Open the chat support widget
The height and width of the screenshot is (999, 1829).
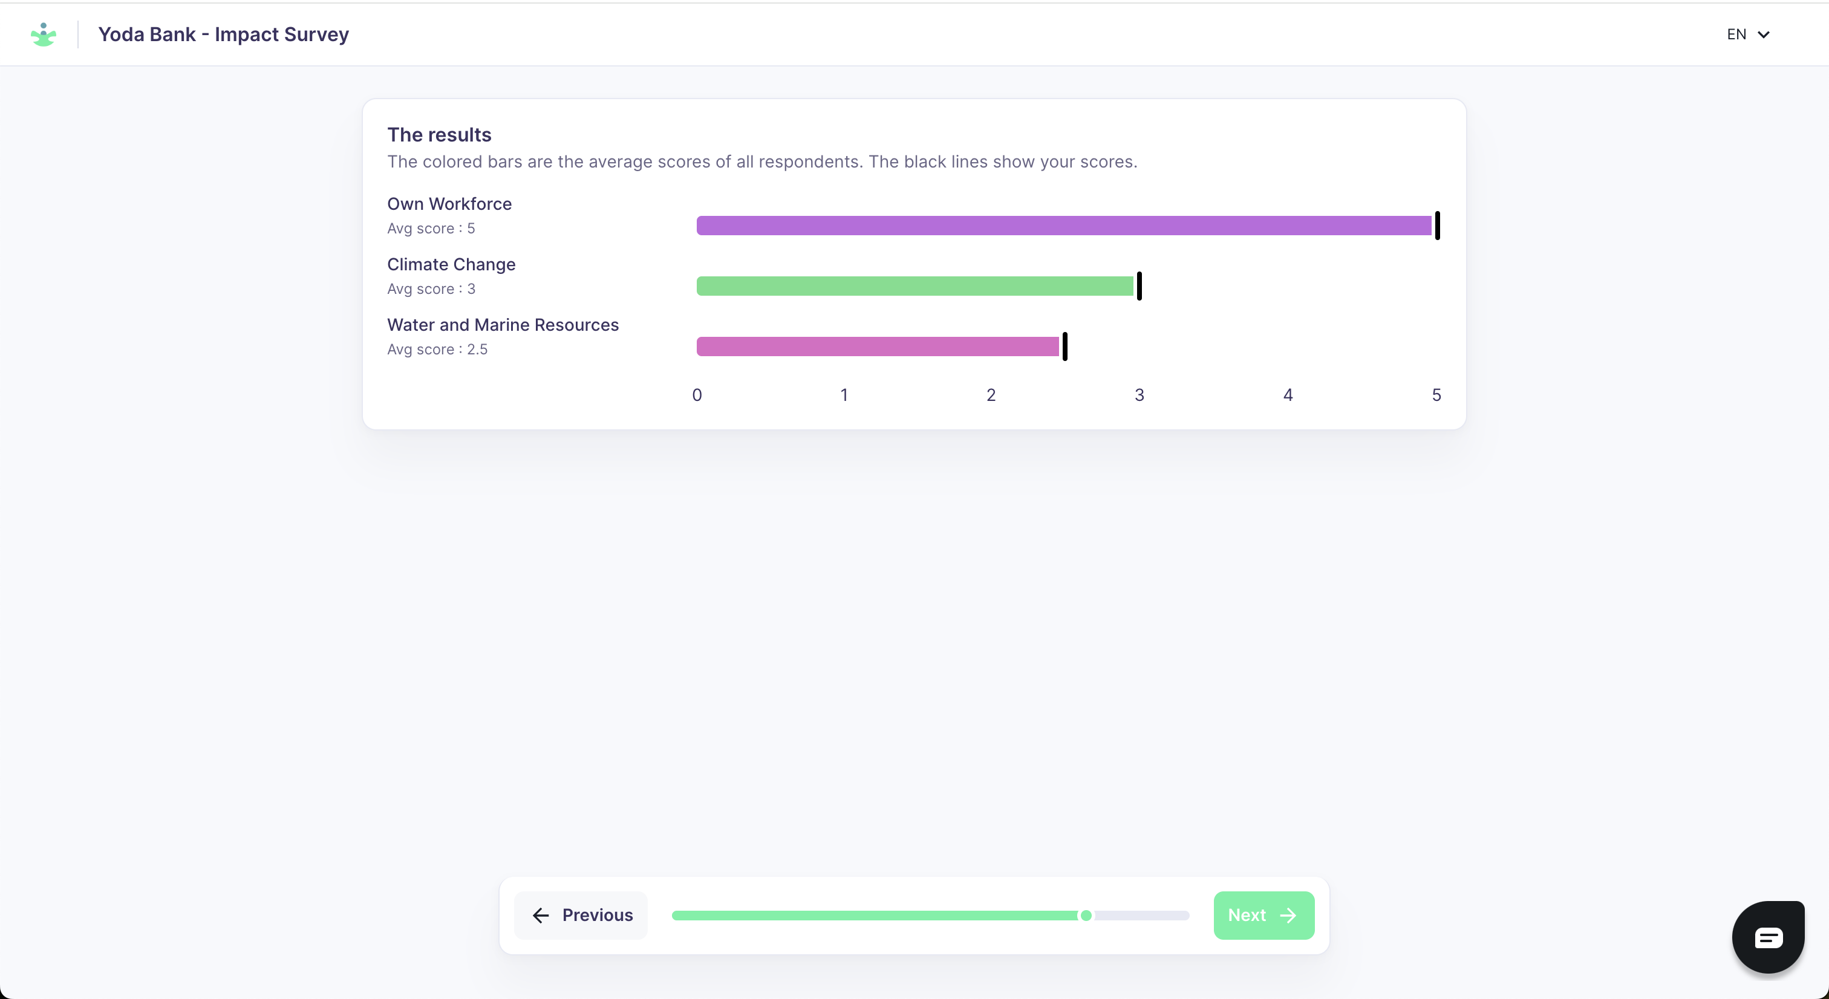point(1767,937)
